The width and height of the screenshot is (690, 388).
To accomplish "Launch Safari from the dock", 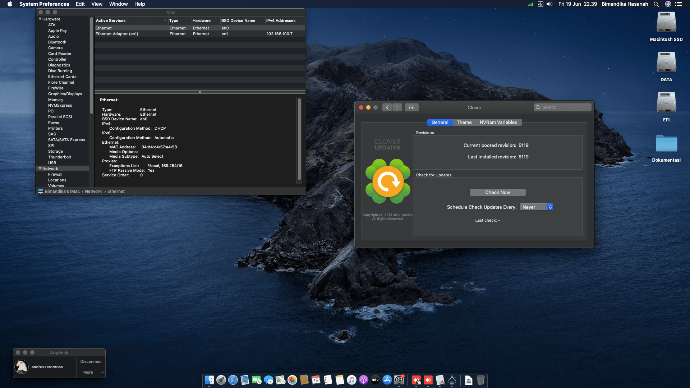I will coord(233,380).
